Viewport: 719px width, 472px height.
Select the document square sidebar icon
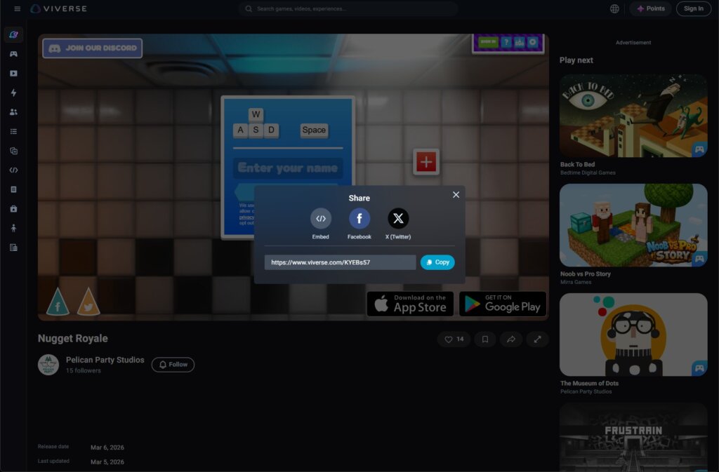tap(14, 189)
